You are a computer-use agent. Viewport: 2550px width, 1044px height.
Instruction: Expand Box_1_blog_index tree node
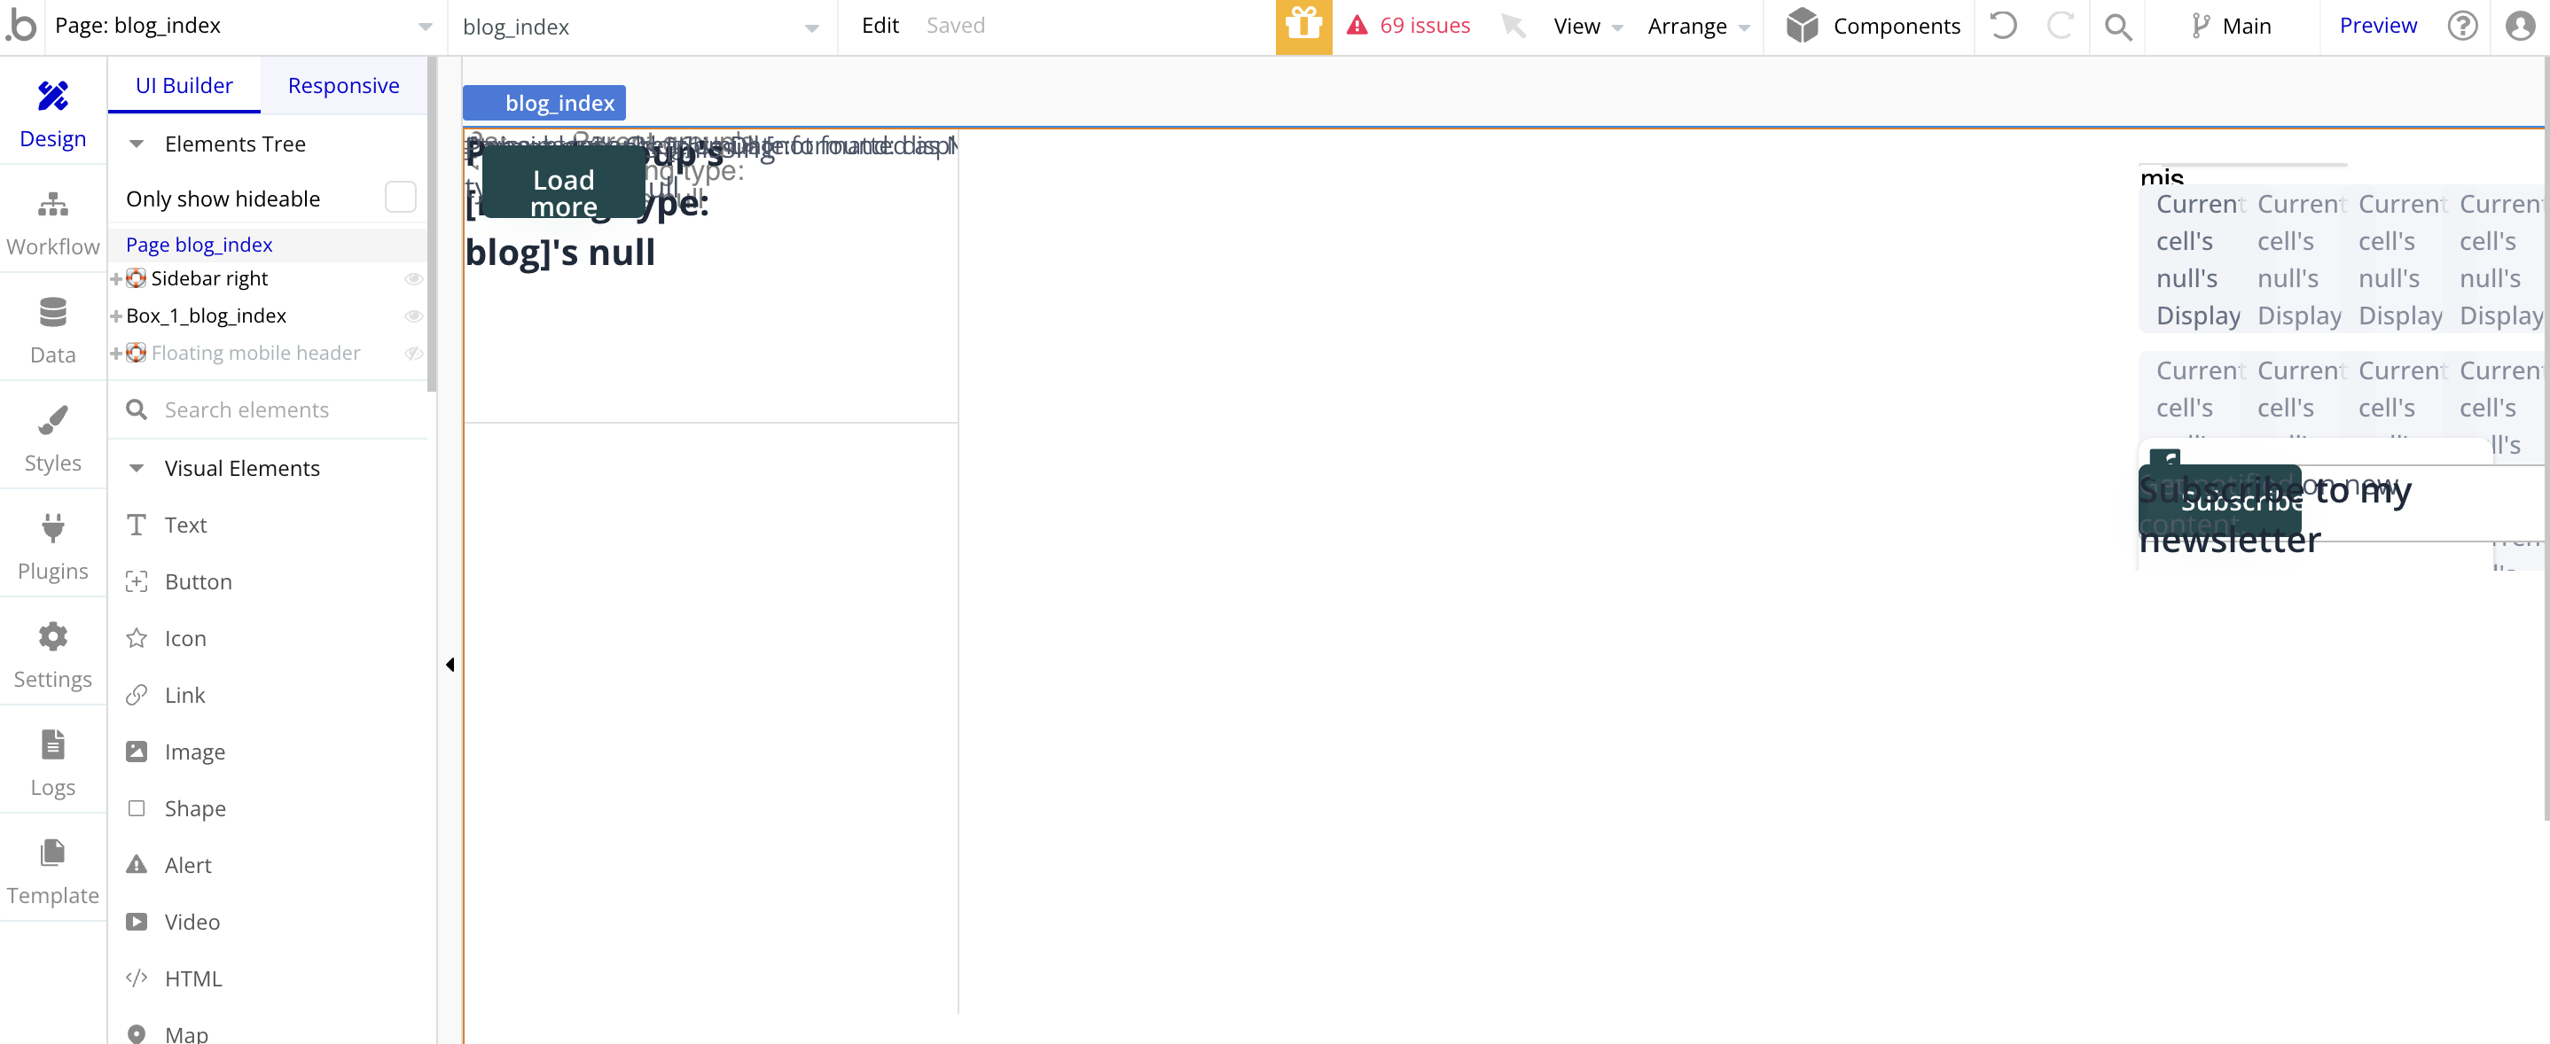[x=116, y=316]
